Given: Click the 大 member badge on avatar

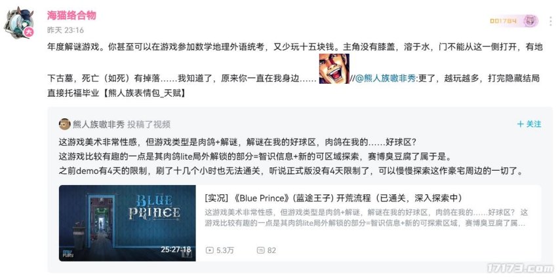Looking at the screenshot, I should [x=29, y=33].
